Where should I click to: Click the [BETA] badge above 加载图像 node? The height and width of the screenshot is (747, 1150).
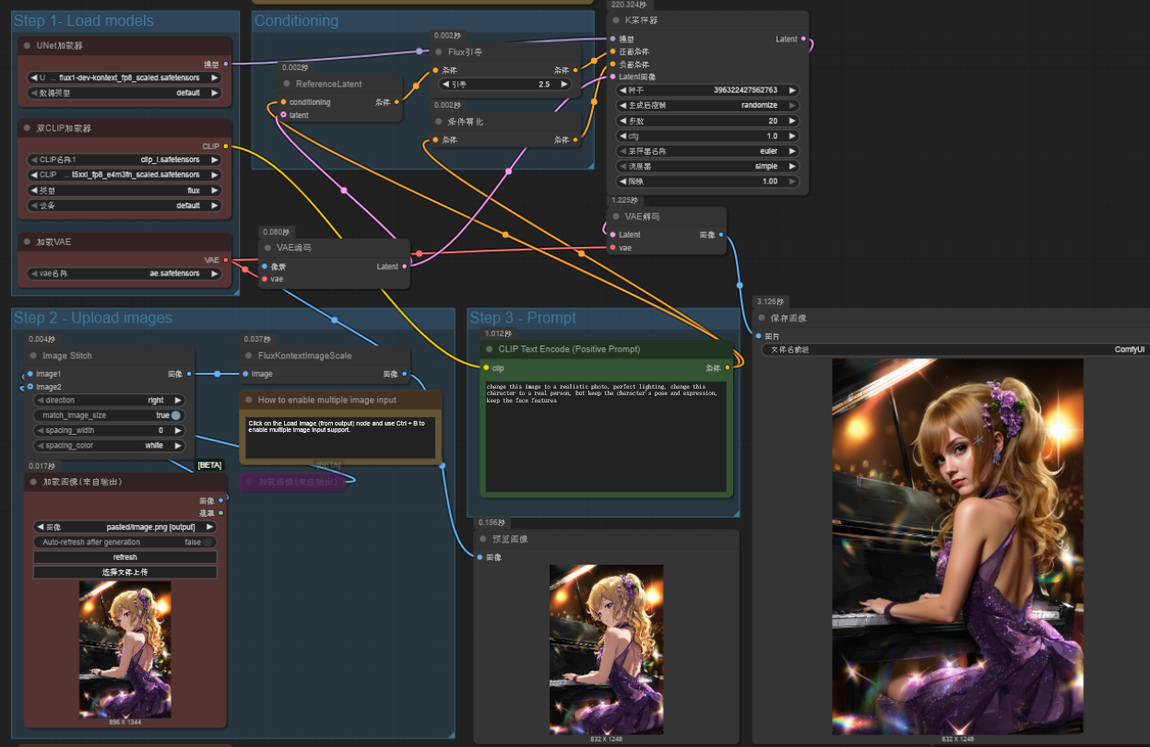click(210, 465)
